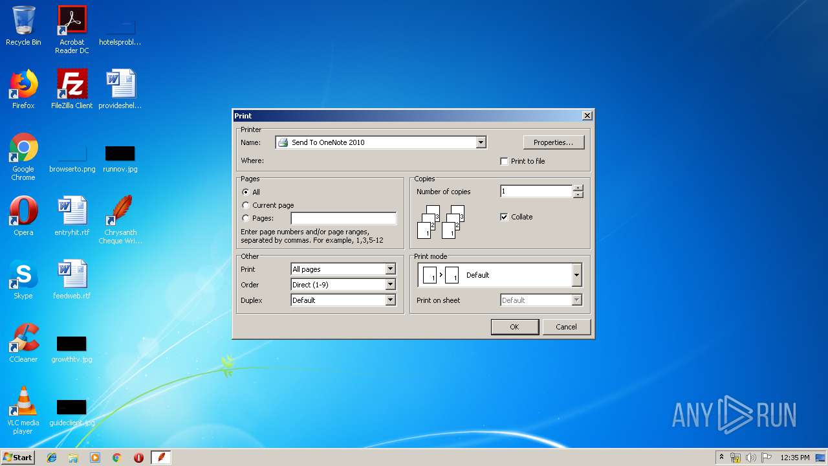
Task: Open Chrysanth Cheque Writer shortcut
Action: pyautogui.click(x=120, y=220)
